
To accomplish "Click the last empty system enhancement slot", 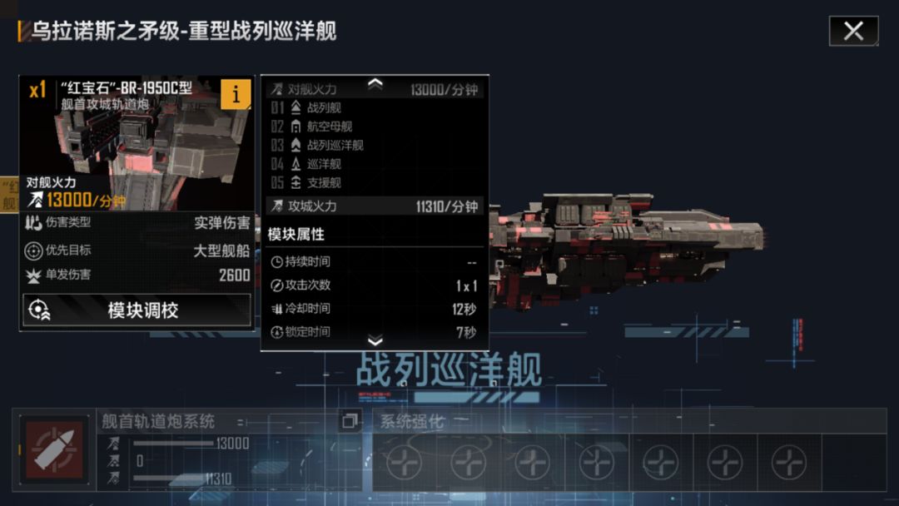I will pos(789,462).
